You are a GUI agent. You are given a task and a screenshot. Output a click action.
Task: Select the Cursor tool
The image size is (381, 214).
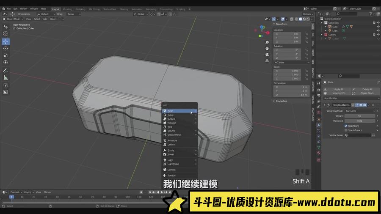pyautogui.click(x=6, y=33)
